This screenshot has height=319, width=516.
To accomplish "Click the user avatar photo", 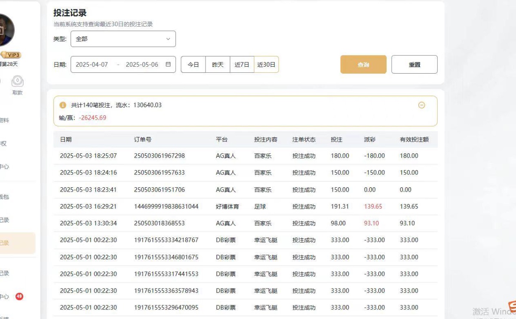I will coord(9,28).
